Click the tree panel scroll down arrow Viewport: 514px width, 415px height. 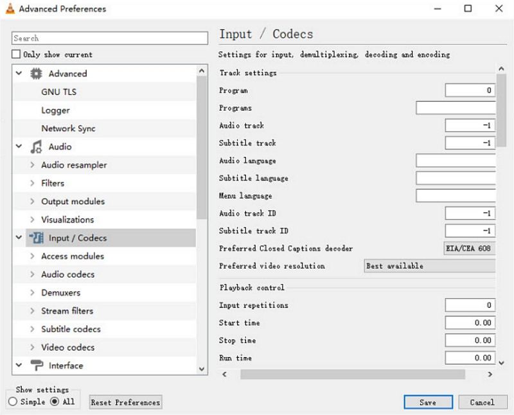[x=202, y=369]
